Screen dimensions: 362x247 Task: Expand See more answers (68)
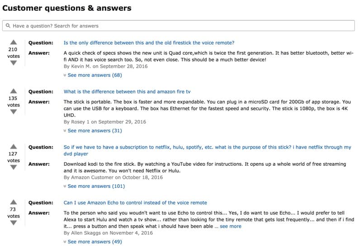(94, 75)
